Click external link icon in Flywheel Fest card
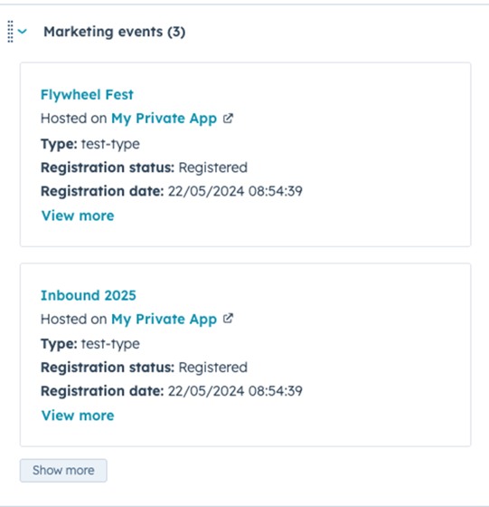 228,118
